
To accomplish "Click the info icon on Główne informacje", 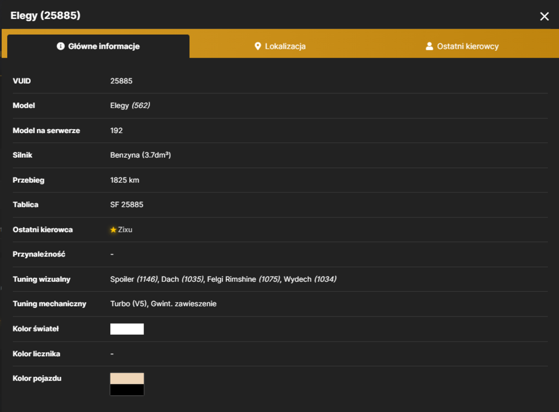I will [x=60, y=46].
